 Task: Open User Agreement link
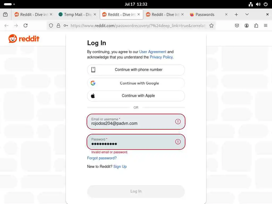(x=153, y=52)
